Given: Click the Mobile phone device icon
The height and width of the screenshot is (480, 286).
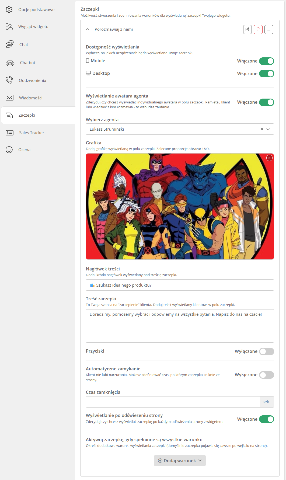Looking at the screenshot, I should click(88, 61).
